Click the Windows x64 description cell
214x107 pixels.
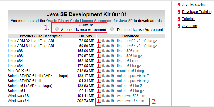click(18, 101)
